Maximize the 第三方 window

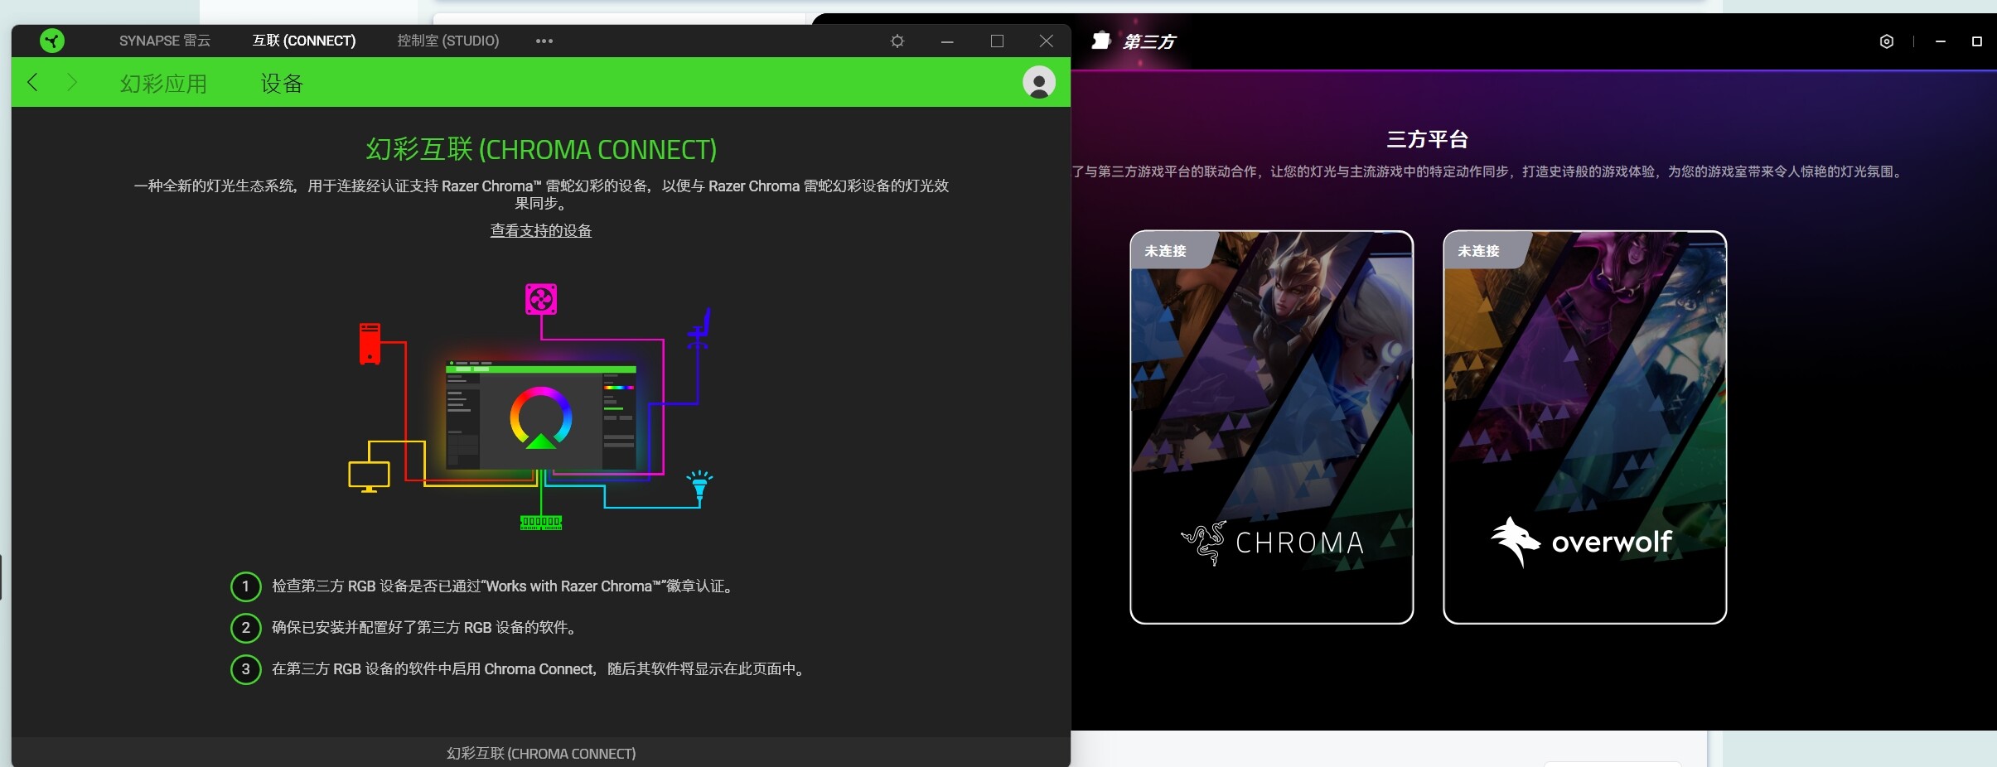tap(1976, 41)
